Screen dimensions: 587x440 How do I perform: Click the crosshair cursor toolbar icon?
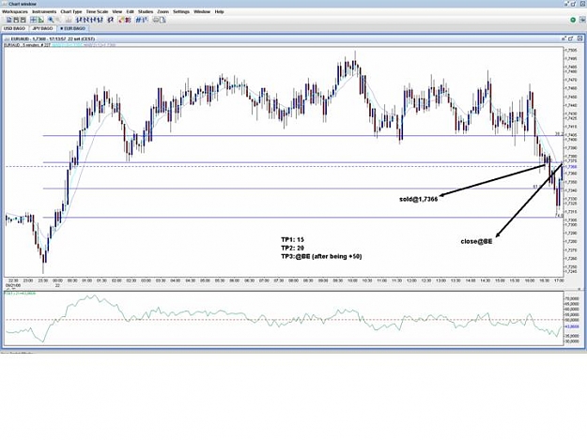tap(33, 20)
